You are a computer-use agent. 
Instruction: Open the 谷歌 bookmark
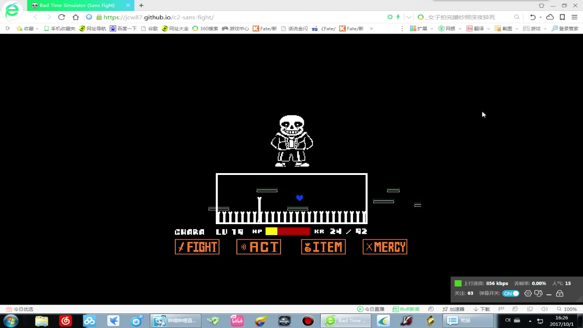coord(150,28)
